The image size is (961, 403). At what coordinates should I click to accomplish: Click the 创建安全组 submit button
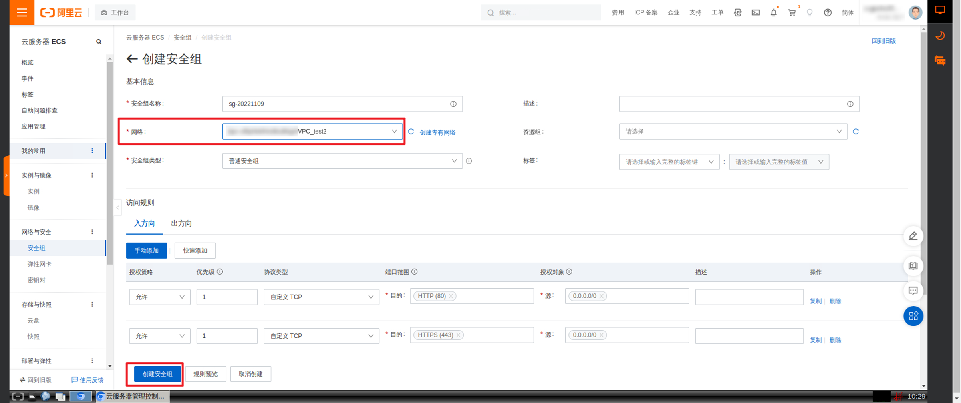[x=157, y=374]
